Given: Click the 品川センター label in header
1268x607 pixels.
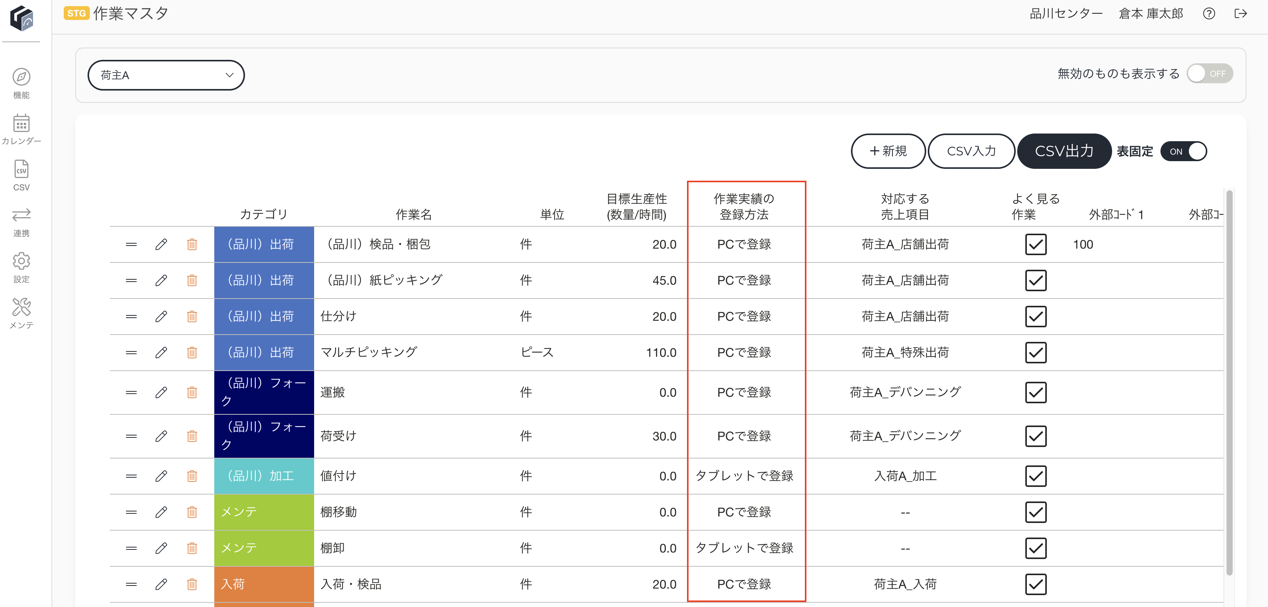Looking at the screenshot, I should pyautogui.click(x=1066, y=13).
